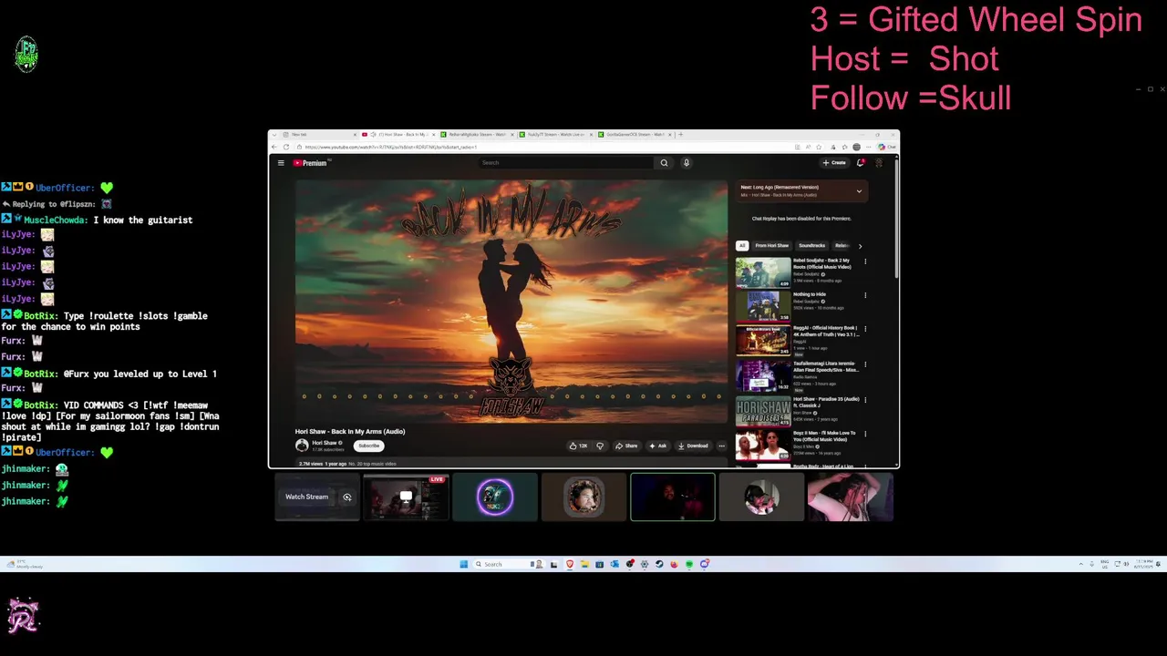Open a new browser tab with plus

680,134
